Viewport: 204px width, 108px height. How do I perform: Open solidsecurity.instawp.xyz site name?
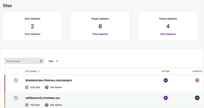43,98
